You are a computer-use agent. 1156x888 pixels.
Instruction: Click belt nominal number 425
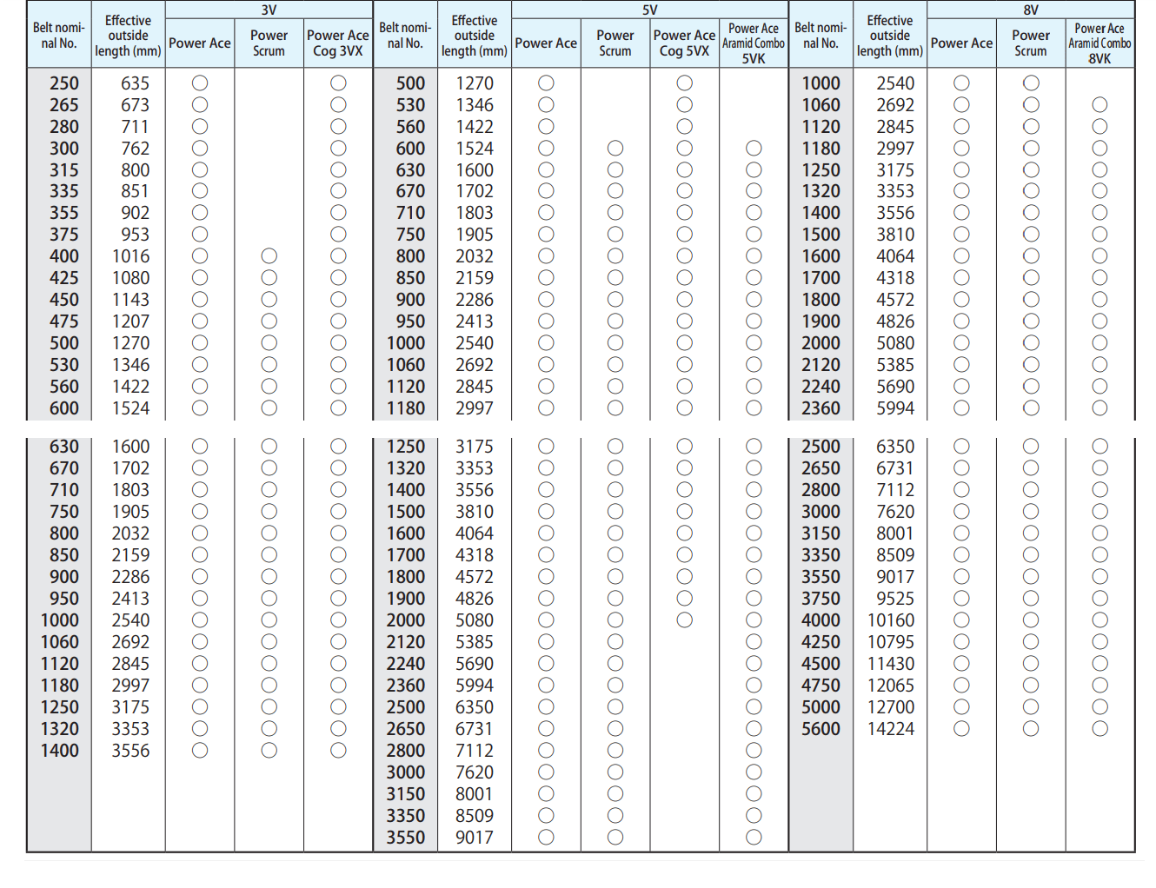[64, 278]
